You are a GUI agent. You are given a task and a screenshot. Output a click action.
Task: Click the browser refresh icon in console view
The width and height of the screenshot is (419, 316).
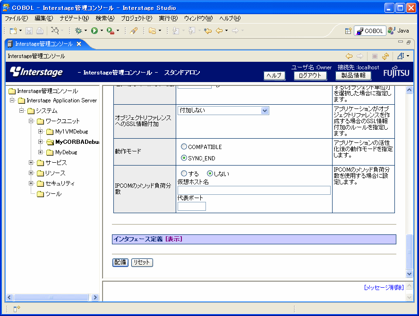[x=385, y=56]
